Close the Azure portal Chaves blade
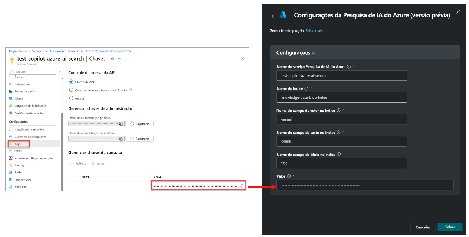The image size is (469, 237). [x=243, y=59]
